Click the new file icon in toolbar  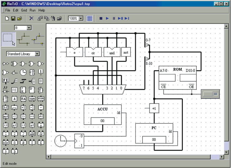pos(7,18)
